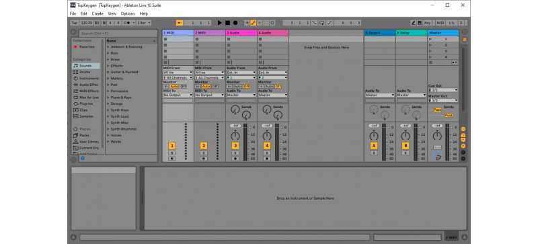This screenshot has width=538, height=244.
Task: Toggle the Punch-Out switch
Action: coord(330,23)
